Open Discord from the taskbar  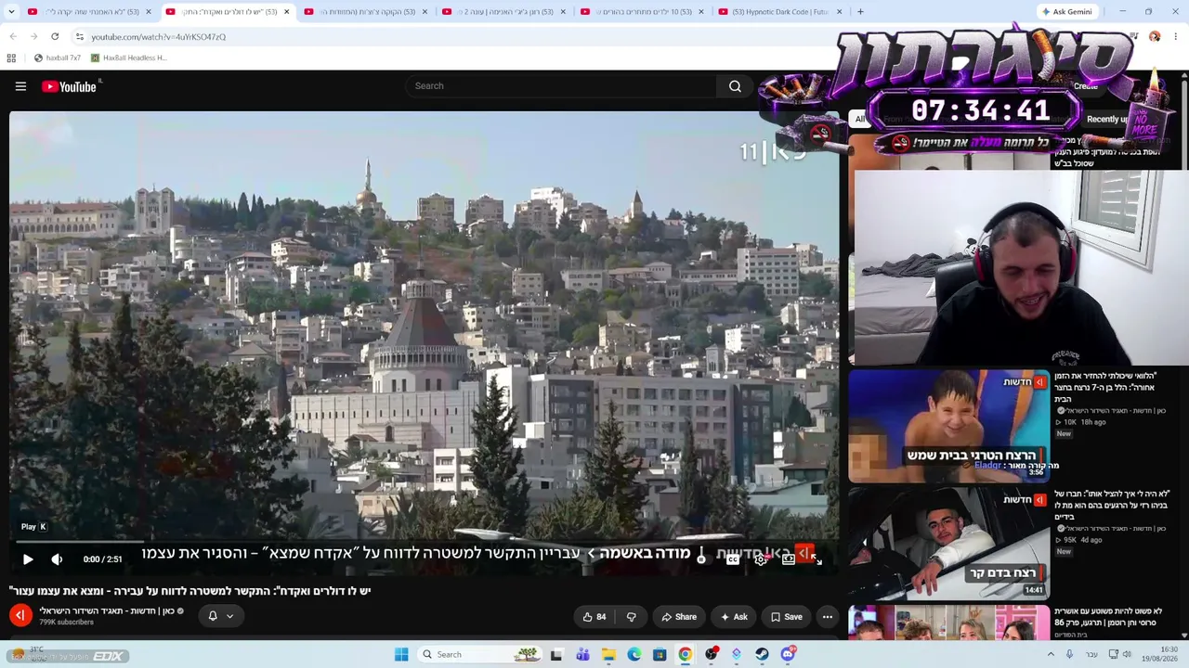click(788, 655)
